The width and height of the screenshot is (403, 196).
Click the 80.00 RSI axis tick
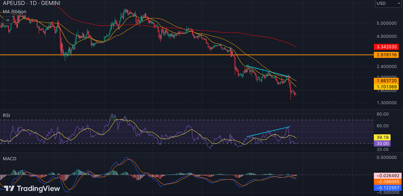point(383,114)
